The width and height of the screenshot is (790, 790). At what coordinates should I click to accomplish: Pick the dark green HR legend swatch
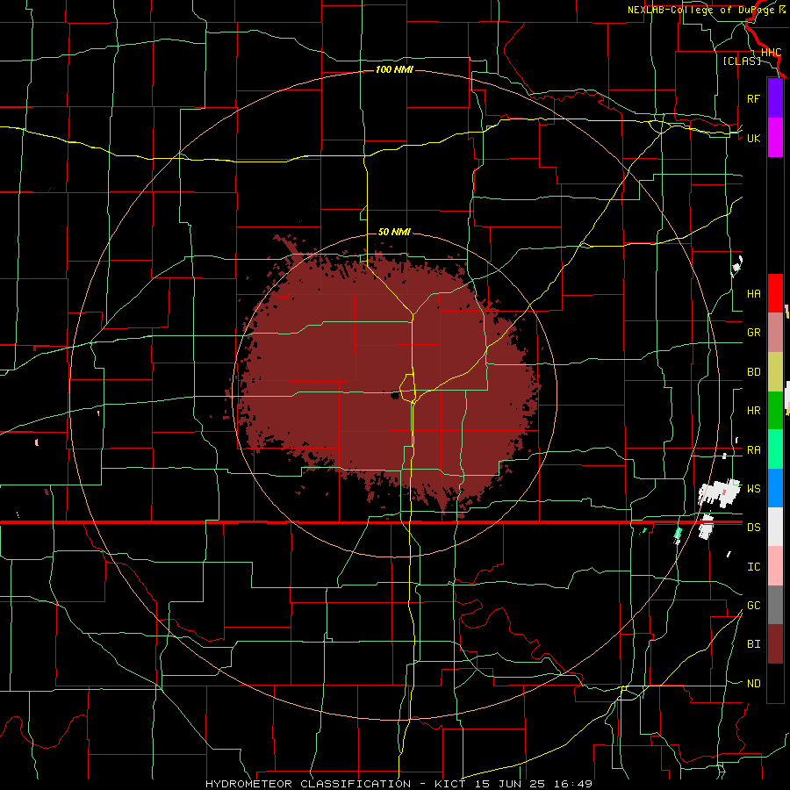775,411
